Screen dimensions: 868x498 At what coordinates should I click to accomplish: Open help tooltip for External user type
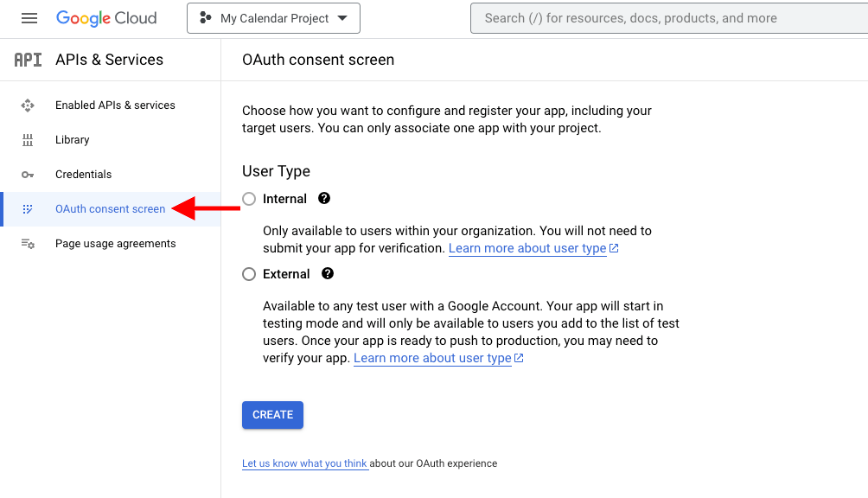(x=328, y=274)
